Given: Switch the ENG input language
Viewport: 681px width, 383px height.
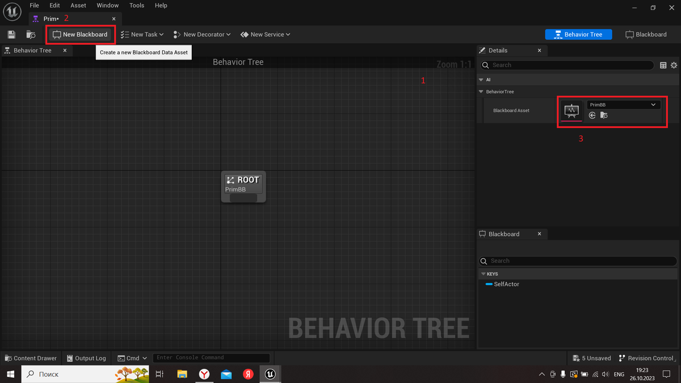Looking at the screenshot, I should 619,374.
